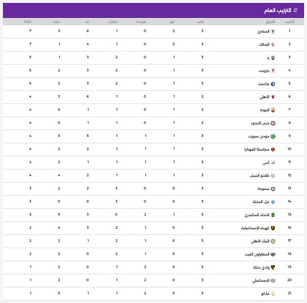Click الأهلي's goals-for value 6
The width and height of the screenshot is (307, 303).
[x=88, y=96]
